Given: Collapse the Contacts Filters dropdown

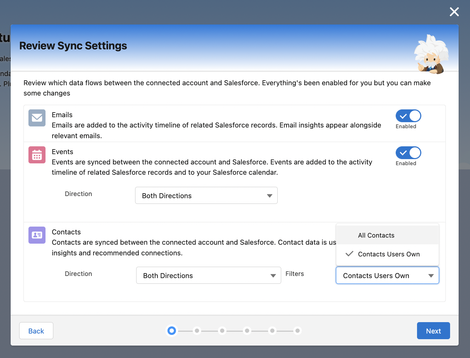Looking at the screenshot, I should click(x=388, y=275).
